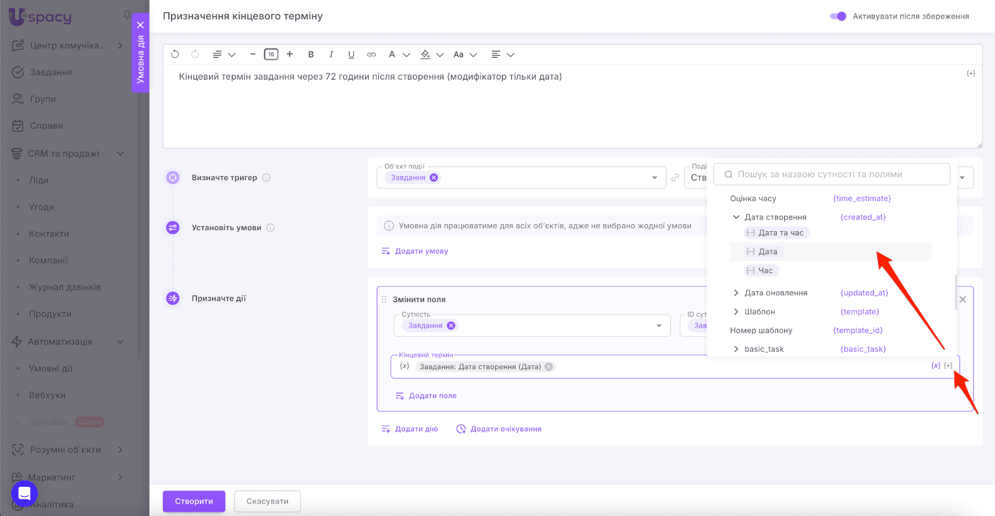Open the chat support bubble

[x=24, y=494]
